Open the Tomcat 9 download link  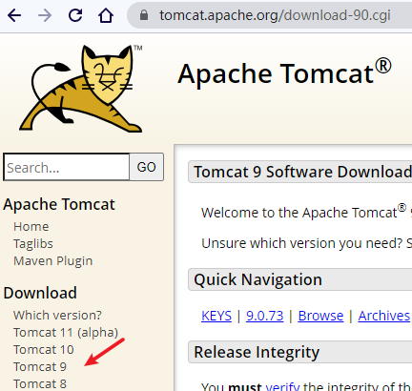[40, 367]
